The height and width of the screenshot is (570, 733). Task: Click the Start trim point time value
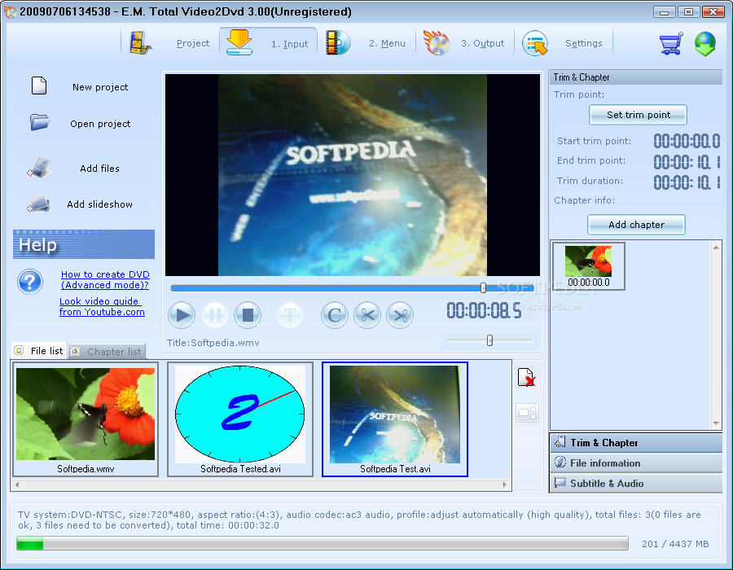tap(687, 141)
